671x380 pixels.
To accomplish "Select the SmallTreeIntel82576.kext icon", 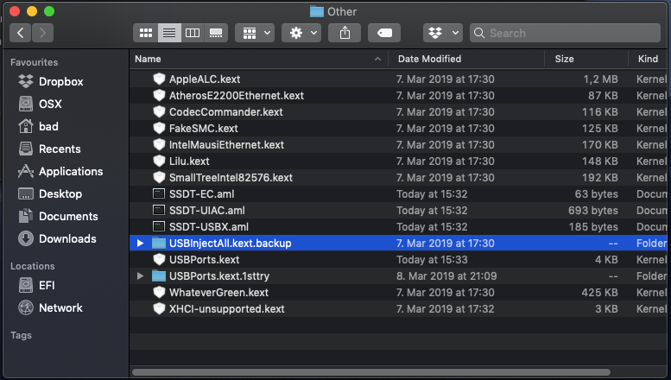I will (x=159, y=177).
